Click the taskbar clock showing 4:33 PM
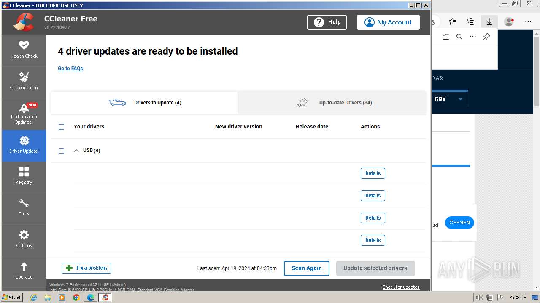 click(x=518, y=298)
